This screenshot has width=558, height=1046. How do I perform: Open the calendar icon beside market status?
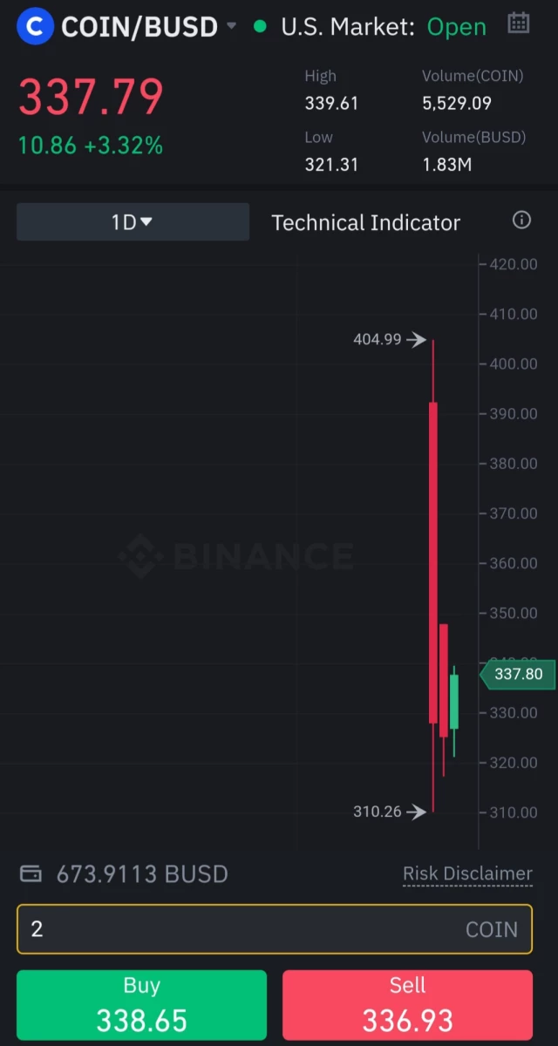[x=519, y=23]
